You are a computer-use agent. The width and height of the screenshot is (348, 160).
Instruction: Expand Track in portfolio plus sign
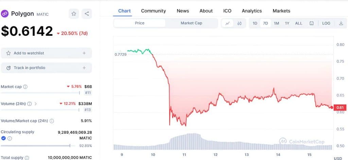point(84,68)
